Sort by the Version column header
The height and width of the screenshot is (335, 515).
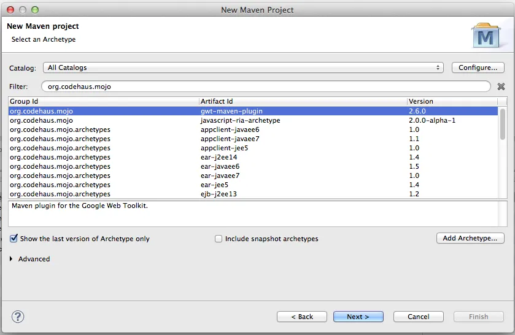click(x=452, y=101)
